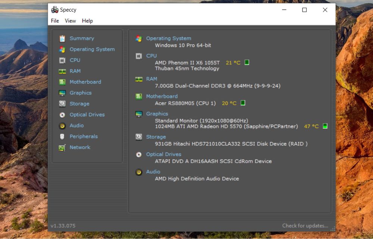Viewport: 373px width, 239px height.
Task: Click Check for updates link
Action: tap(305, 226)
